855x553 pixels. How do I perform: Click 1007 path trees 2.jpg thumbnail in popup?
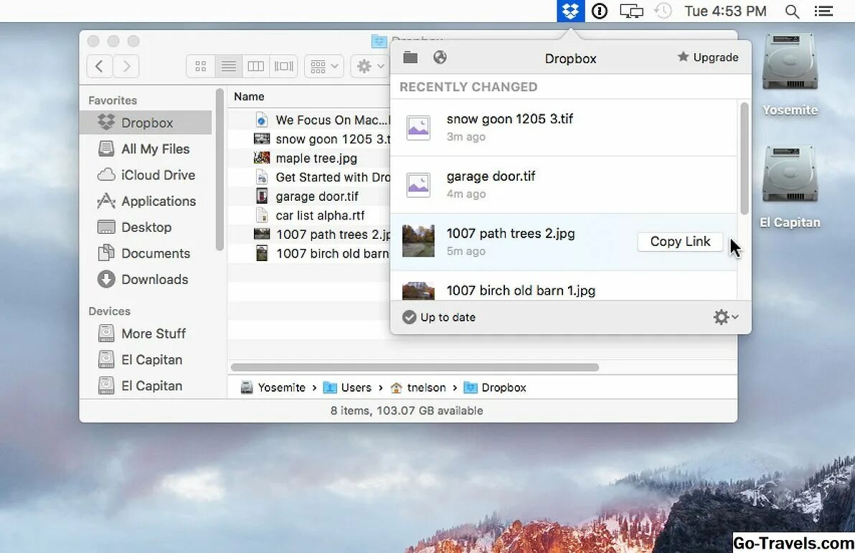pos(418,240)
